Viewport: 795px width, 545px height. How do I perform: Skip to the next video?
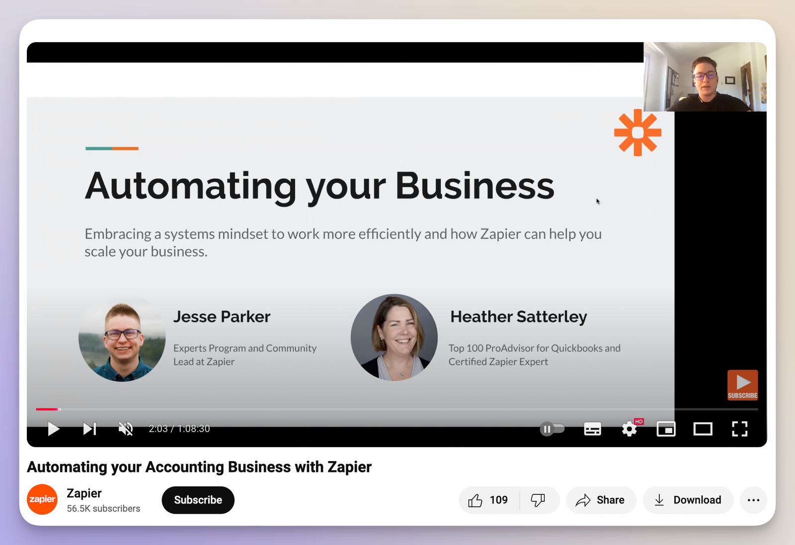click(x=89, y=429)
